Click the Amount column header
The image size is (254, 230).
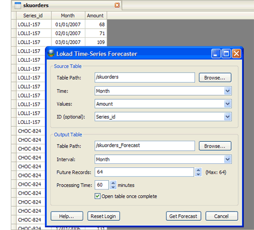point(96,16)
